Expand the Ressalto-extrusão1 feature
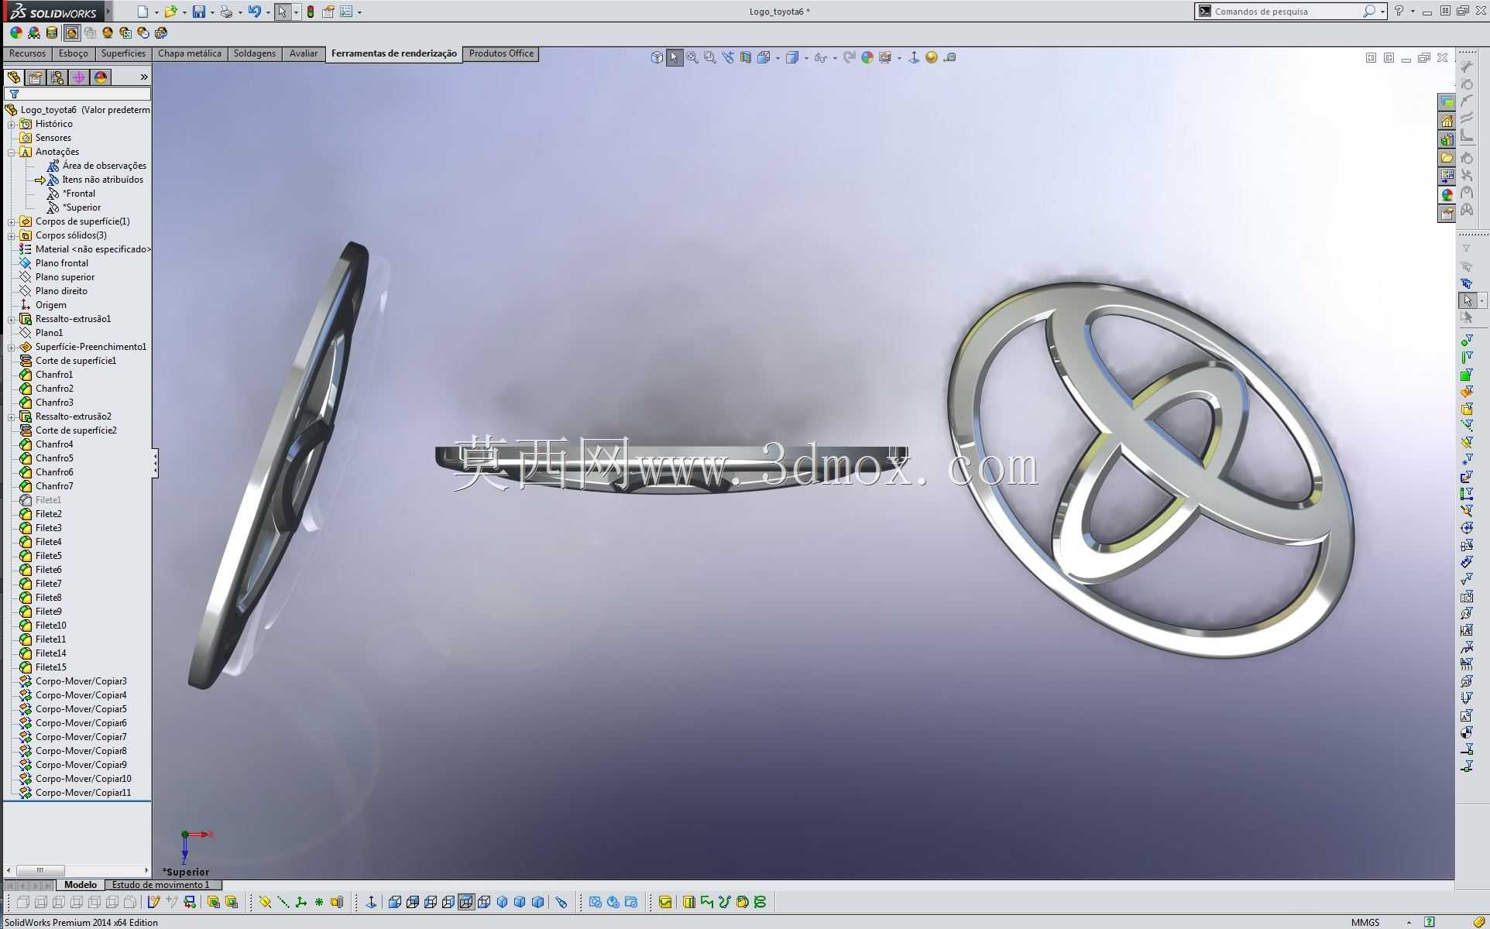1490x929 pixels. tap(12, 319)
